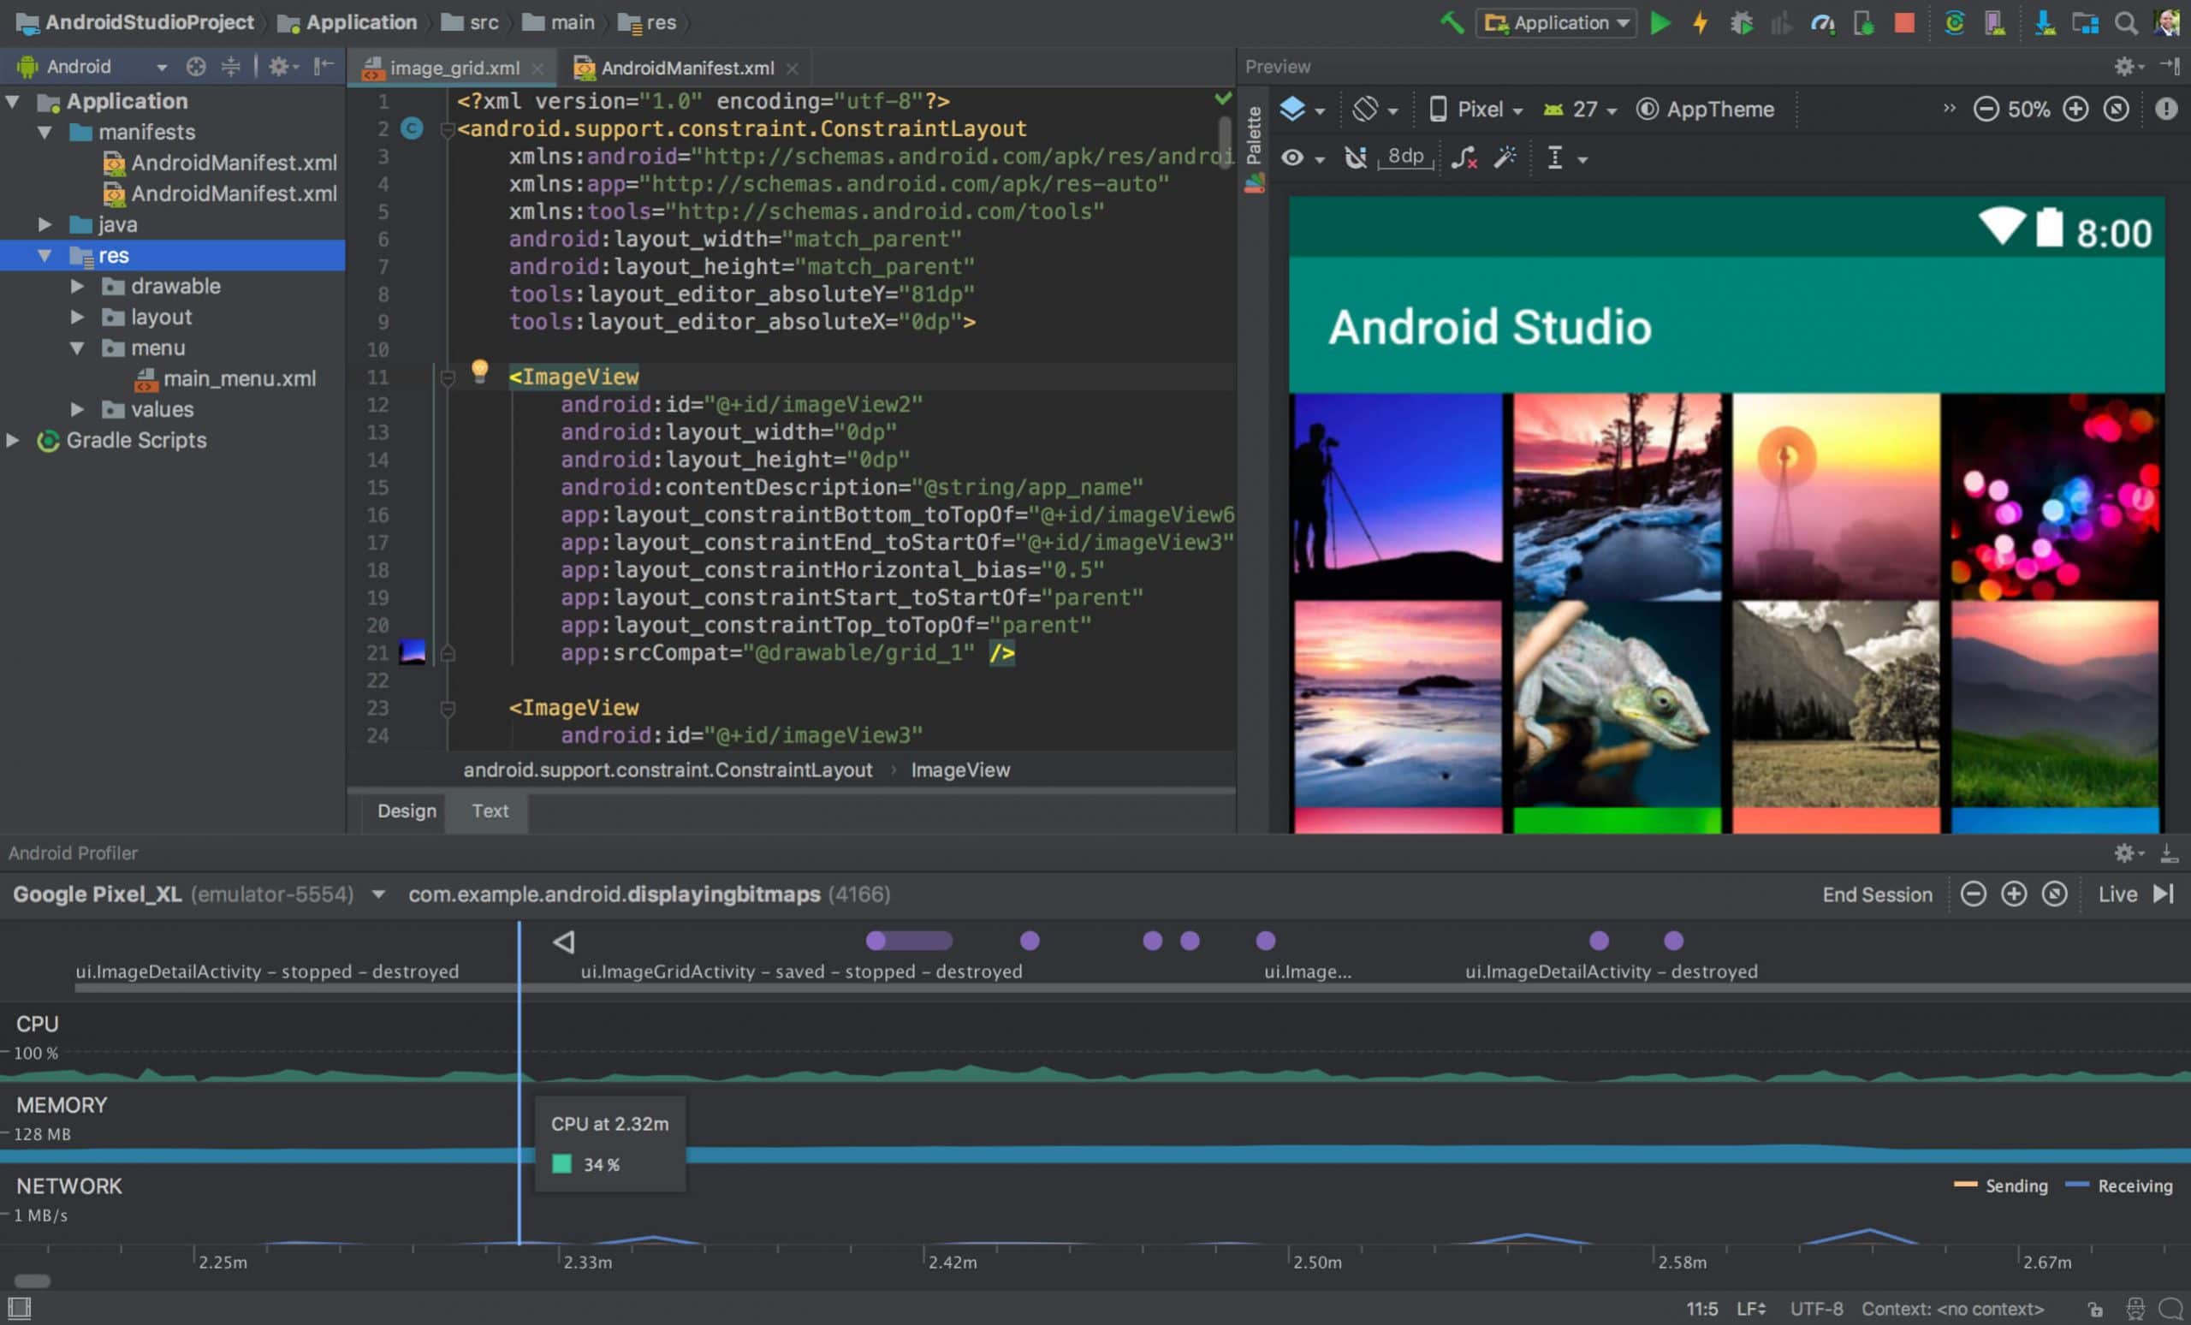The width and height of the screenshot is (2191, 1325).
Task: Click the profiler zoom-in button
Action: click(2014, 894)
